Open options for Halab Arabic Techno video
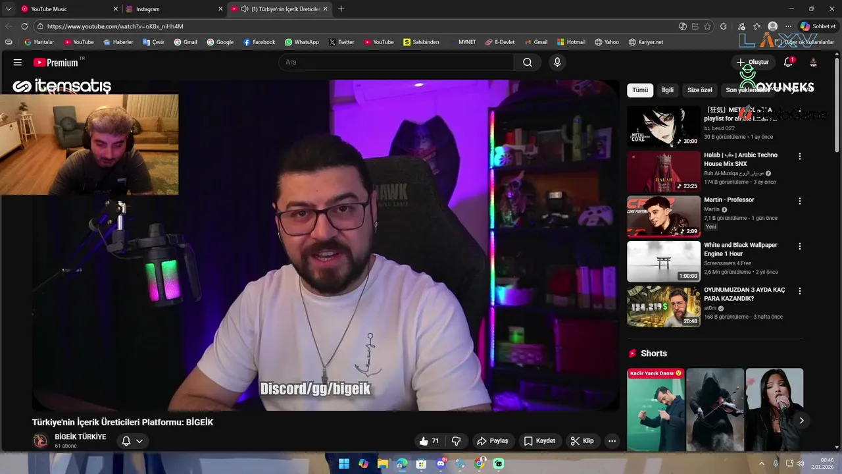This screenshot has height=474, width=842. tap(800, 157)
